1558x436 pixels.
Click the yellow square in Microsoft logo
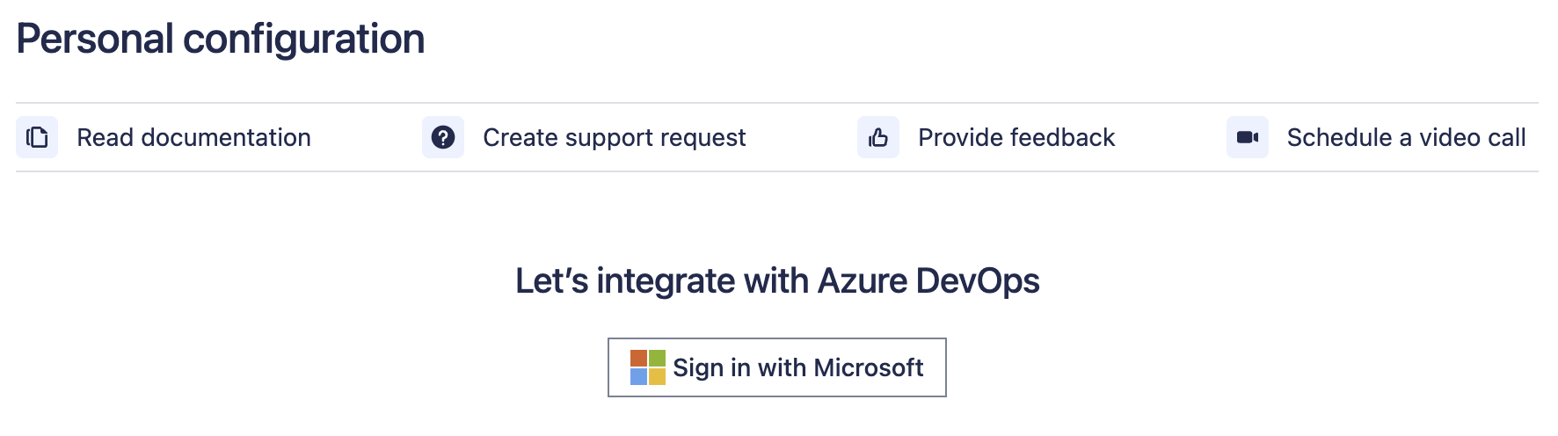[657, 376]
